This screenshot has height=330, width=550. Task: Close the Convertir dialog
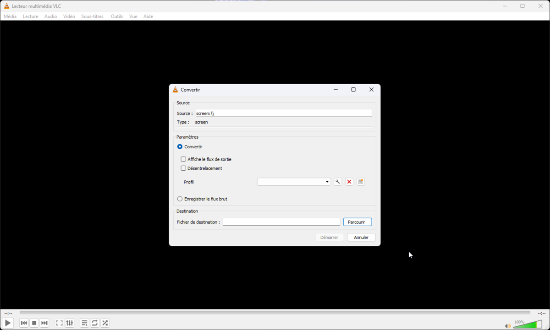click(371, 90)
